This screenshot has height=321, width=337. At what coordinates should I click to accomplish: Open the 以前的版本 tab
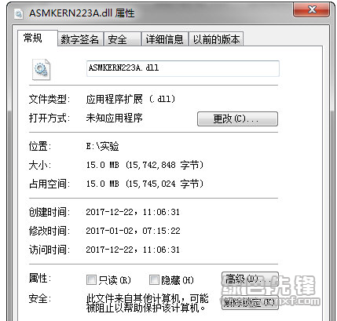(216, 39)
